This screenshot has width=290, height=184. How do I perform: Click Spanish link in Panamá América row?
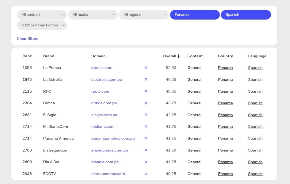point(255,138)
